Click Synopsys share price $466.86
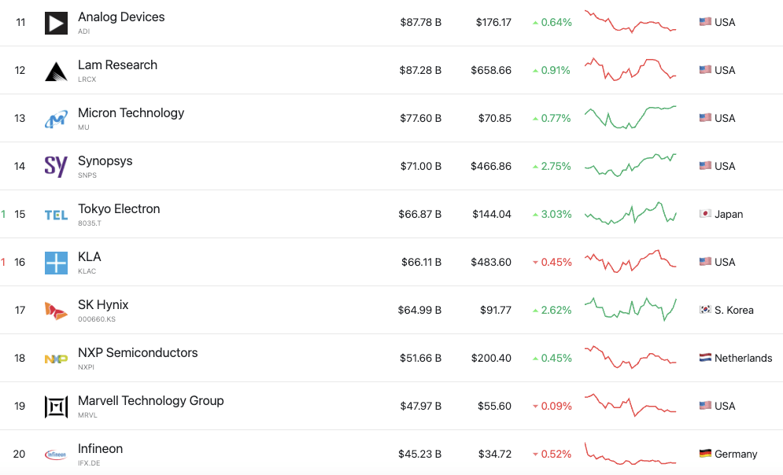 tap(491, 166)
